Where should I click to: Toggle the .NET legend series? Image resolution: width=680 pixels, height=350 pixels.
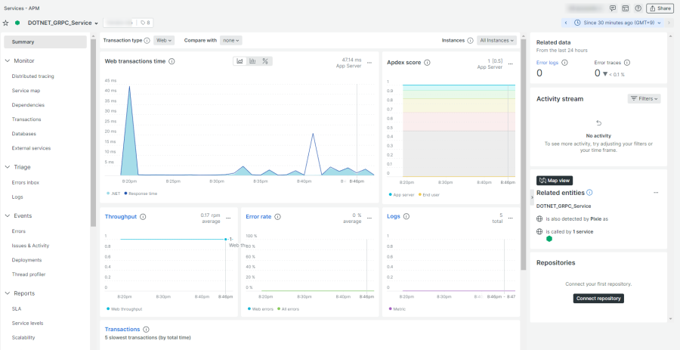pos(115,194)
